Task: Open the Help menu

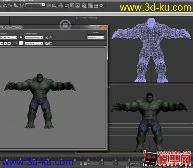Action: point(31,1)
